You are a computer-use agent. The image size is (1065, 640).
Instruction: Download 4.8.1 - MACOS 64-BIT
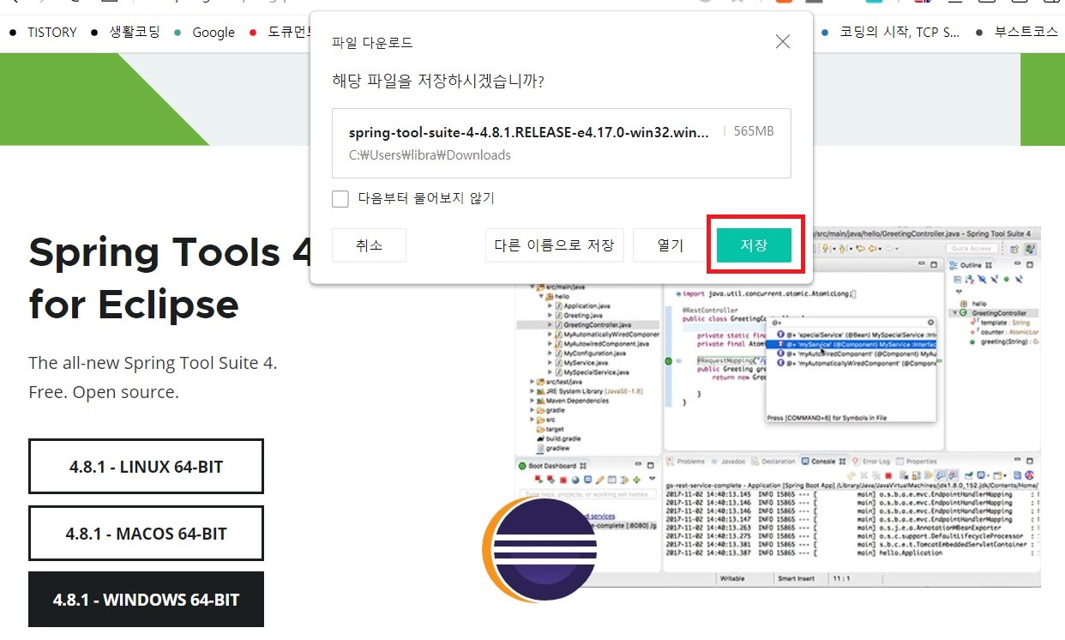click(x=146, y=533)
